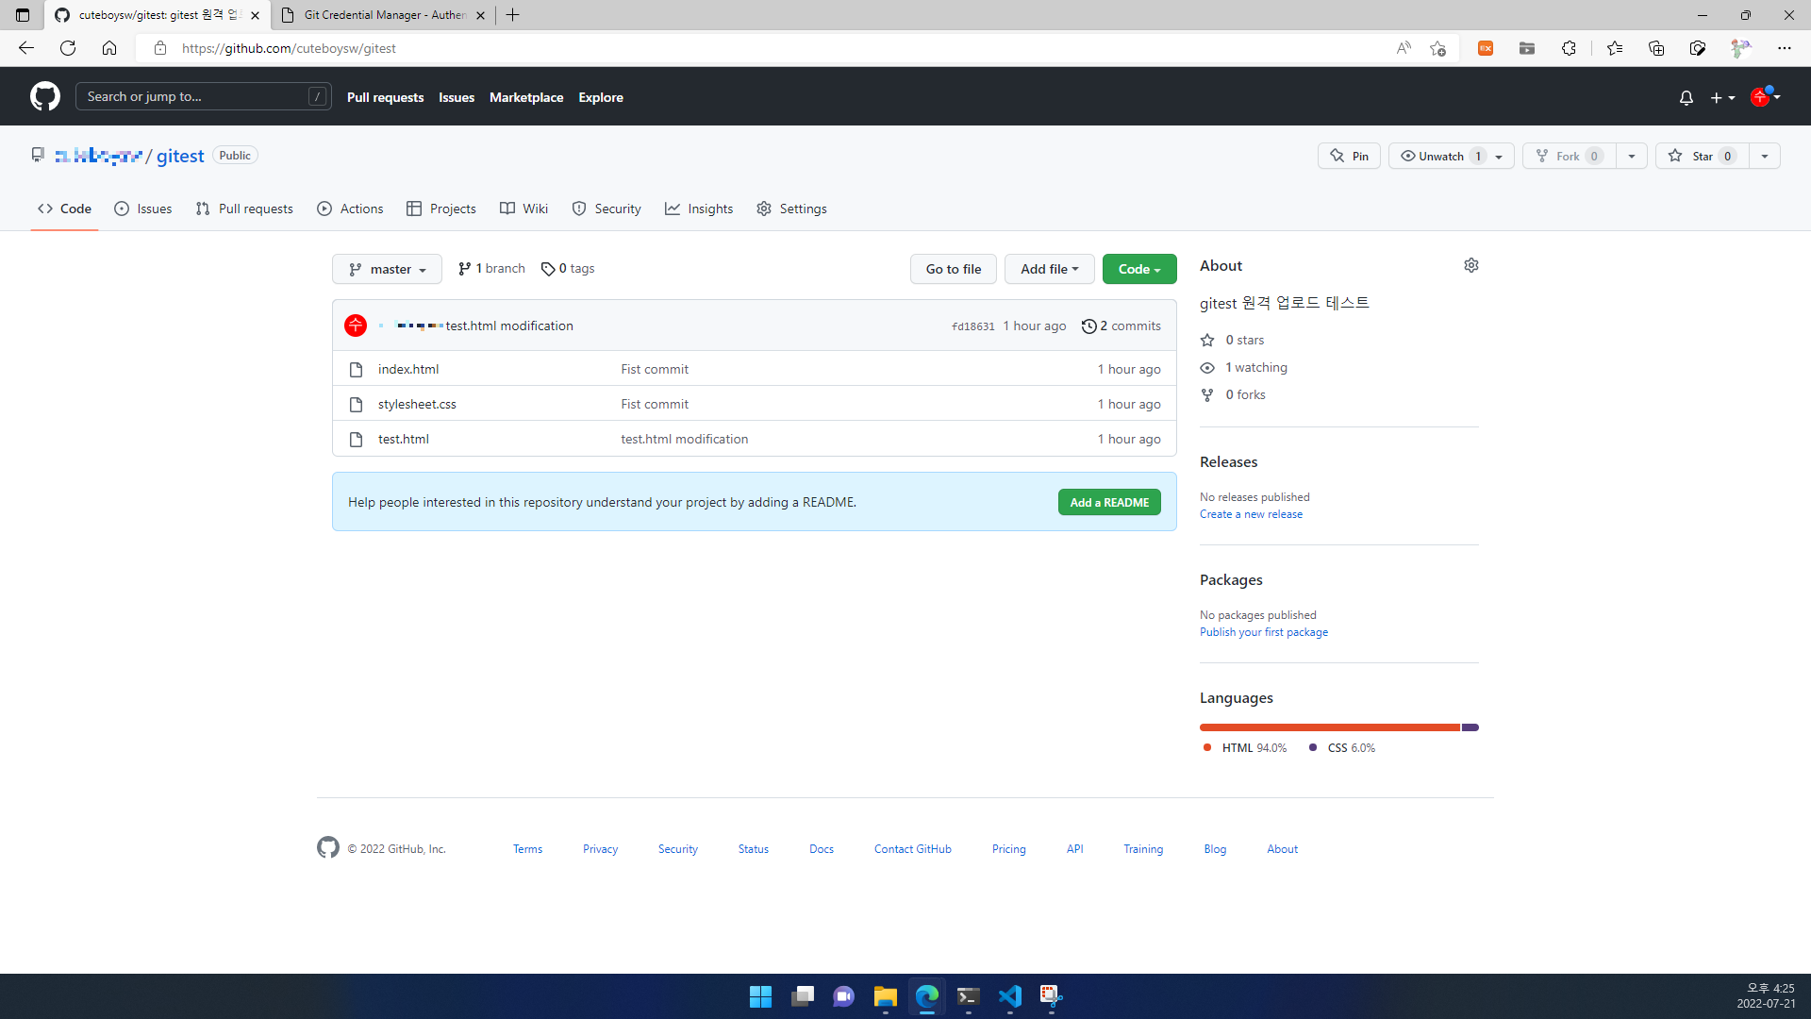Open footer Contact GitHub link
1811x1019 pixels.
click(912, 849)
